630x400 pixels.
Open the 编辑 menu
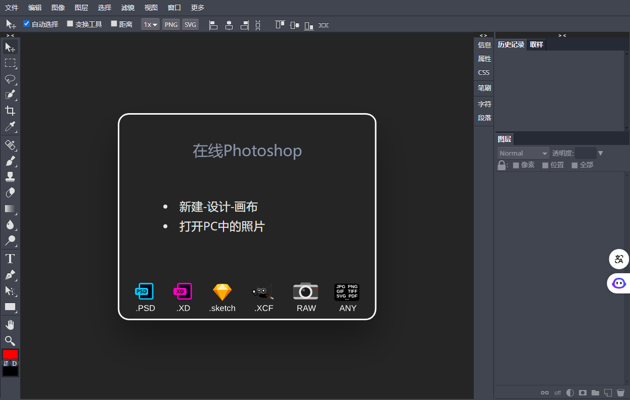click(35, 8)
